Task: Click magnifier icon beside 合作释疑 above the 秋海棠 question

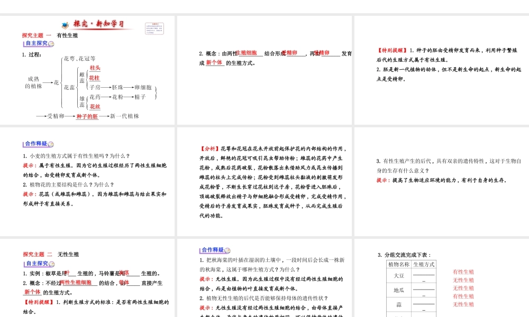Action: point(227,250)
